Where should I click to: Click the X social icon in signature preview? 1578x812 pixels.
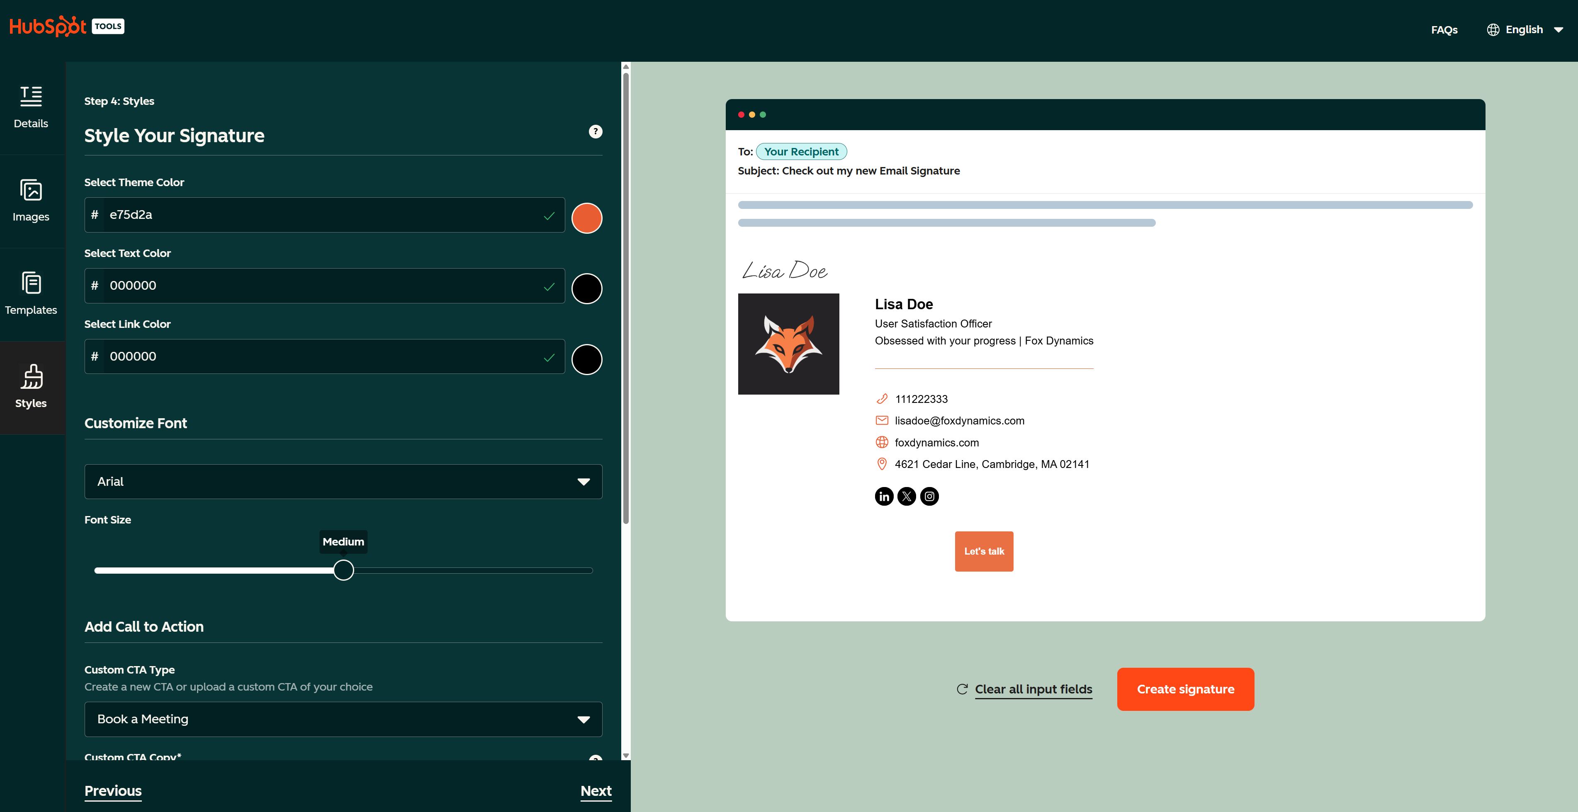pyautogui.click(x=907, y=496)
